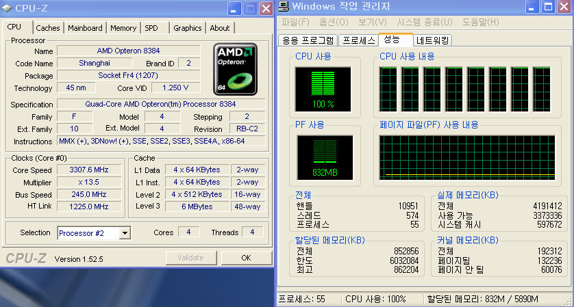Click the CPU-Z title bar icon
This screenshot has height=307, width=574.
coord(7,8)
